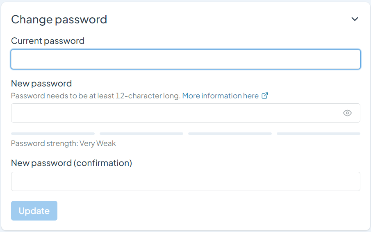Click the Current password label
The width and height of the screenshot is (371, 232).
coord(48,41)
